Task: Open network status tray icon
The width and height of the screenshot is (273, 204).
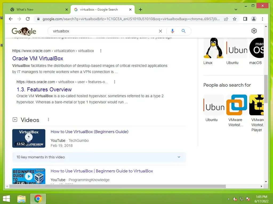Action: [x=242, y=199]
